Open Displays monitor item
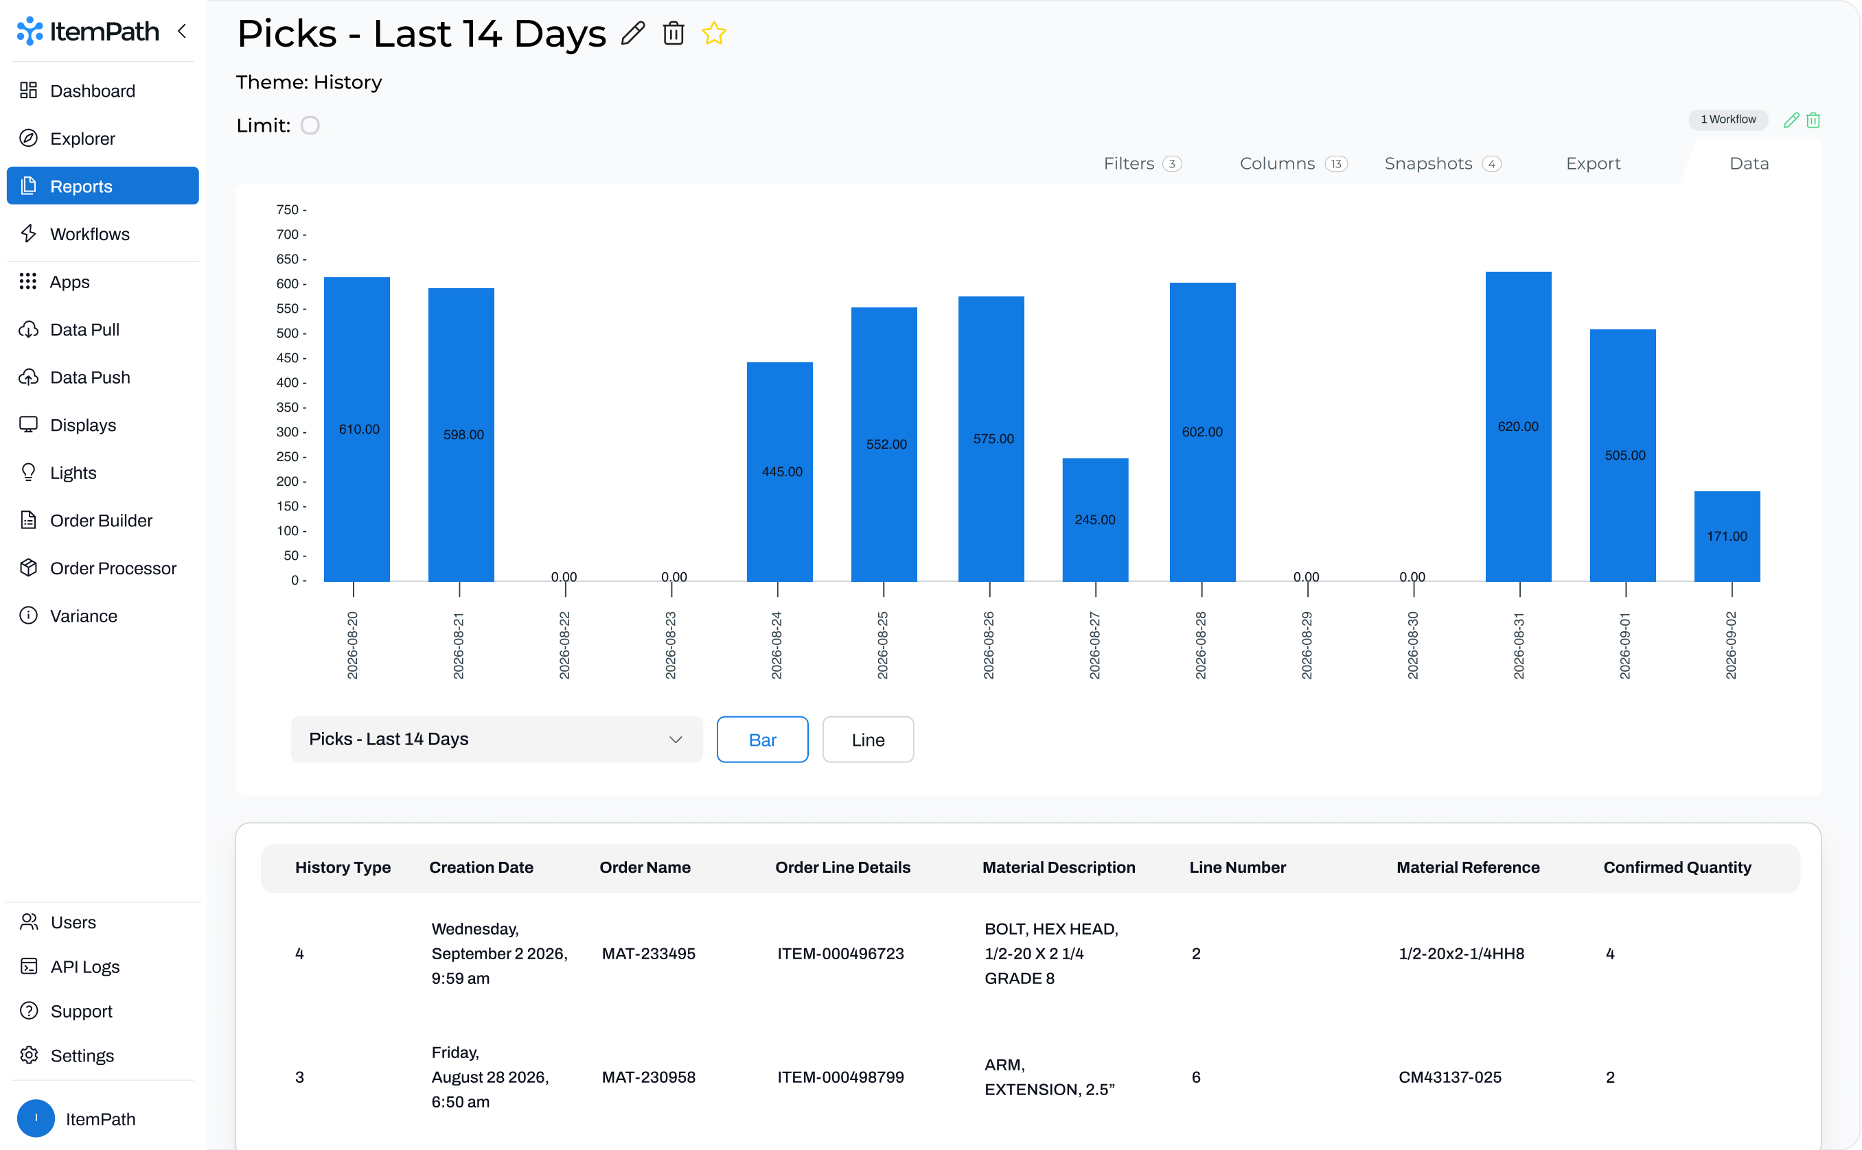 pos(103,425)
